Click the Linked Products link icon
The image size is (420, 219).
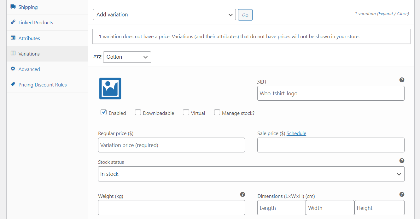point(13,22)
